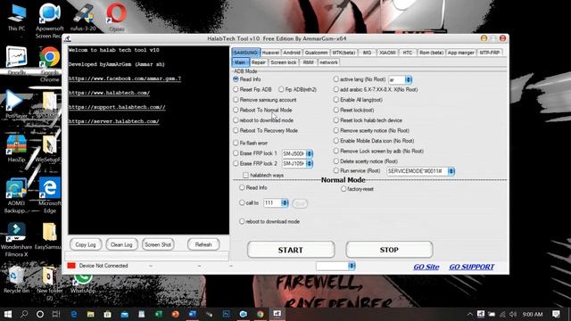This screenshot has width=571, height=321.
Task: Open PotPlayer desktop shortcut
Action: (x=16, y=103)
